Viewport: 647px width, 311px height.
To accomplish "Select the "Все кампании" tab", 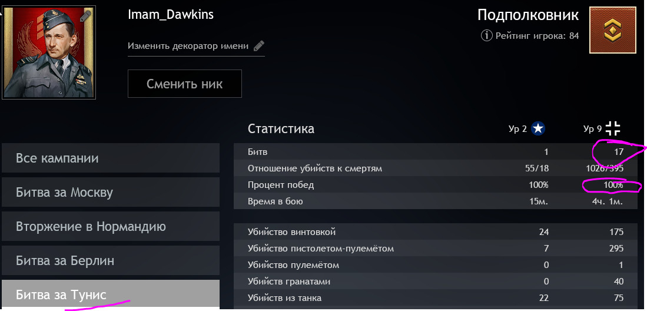I will tap(111, 158).
